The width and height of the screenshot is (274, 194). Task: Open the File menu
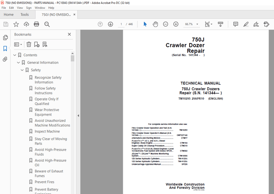click(4, 8)
